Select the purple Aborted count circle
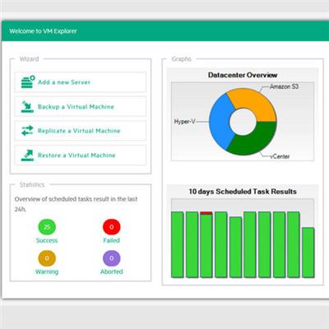 (x=111, y=258)
